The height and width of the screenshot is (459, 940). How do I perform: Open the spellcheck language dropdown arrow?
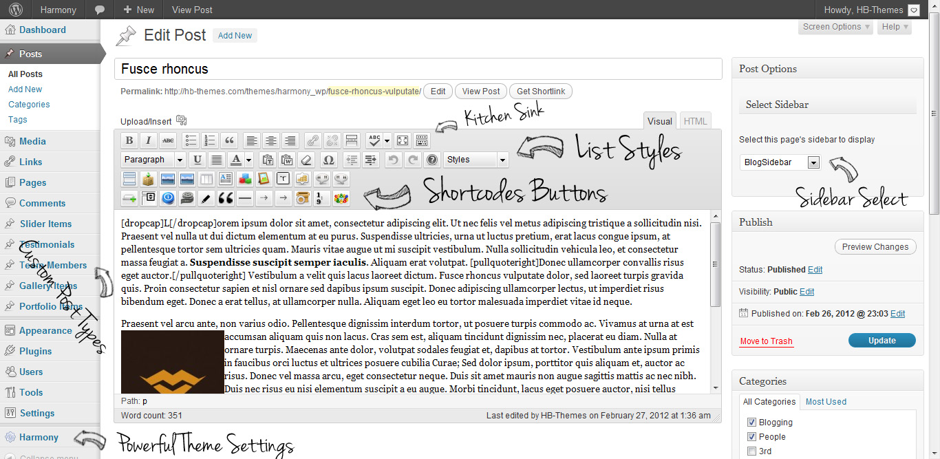coord(387,140)
